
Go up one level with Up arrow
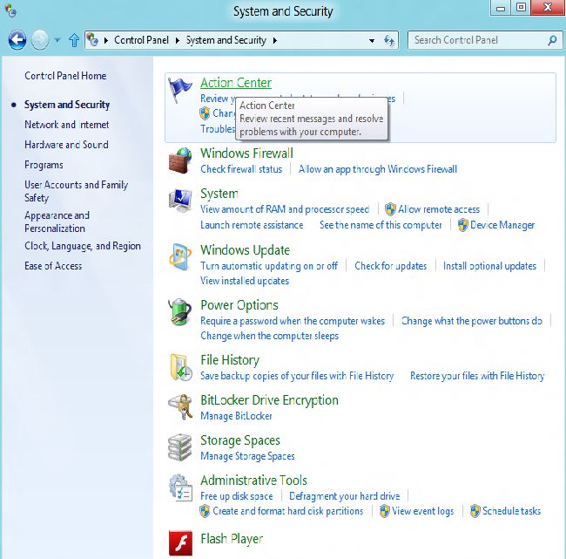point(74,40)
